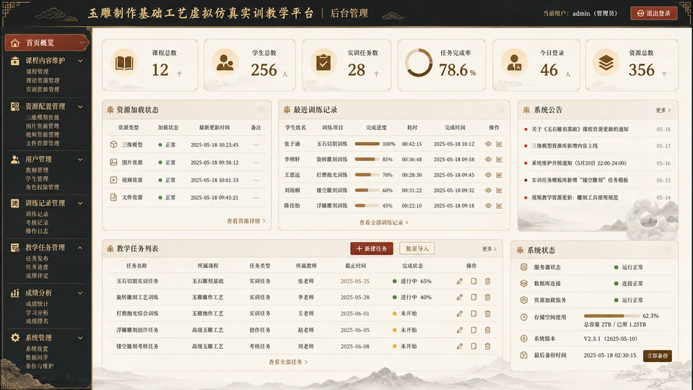Viewport: 693px width, 390px height.
Task: Open 查看全部任务 link
Action: [288, 362]
